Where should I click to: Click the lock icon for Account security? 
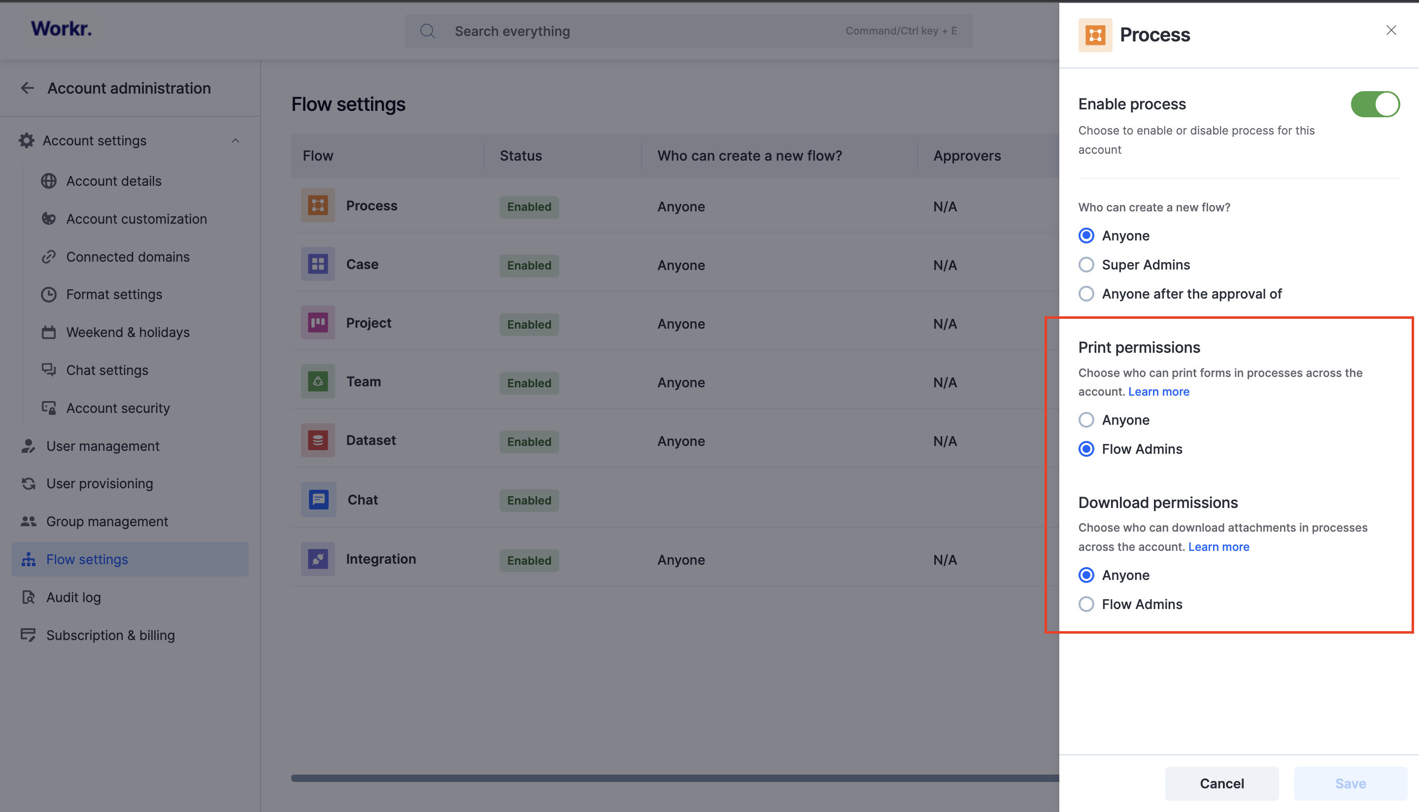tap(49, 408)
